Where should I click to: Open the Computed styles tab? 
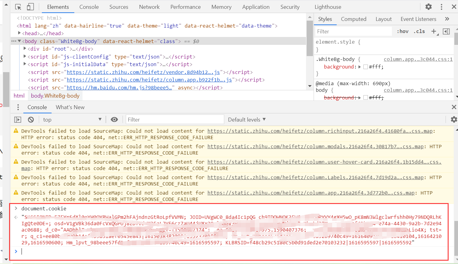tap(354, 19)
